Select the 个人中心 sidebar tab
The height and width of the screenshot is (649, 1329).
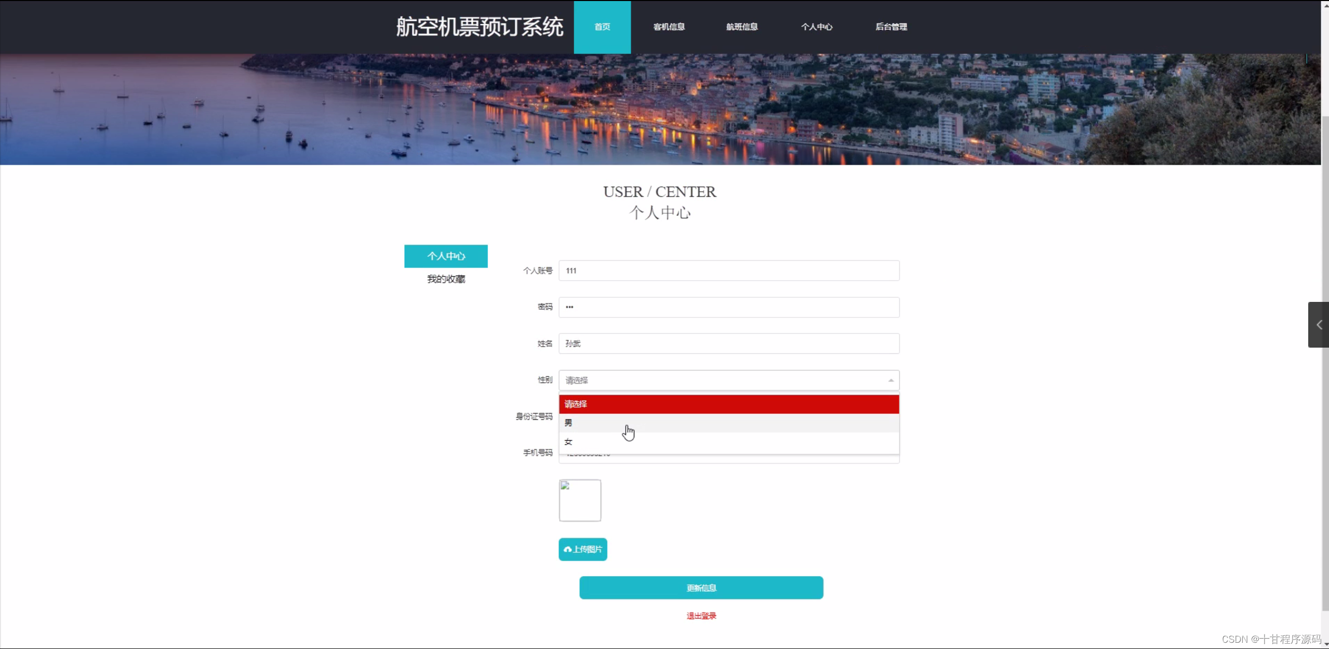[446, 256]
